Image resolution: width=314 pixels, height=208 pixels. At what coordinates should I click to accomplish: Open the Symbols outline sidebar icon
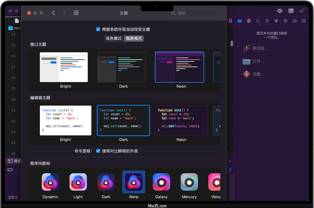coord(267,21)
